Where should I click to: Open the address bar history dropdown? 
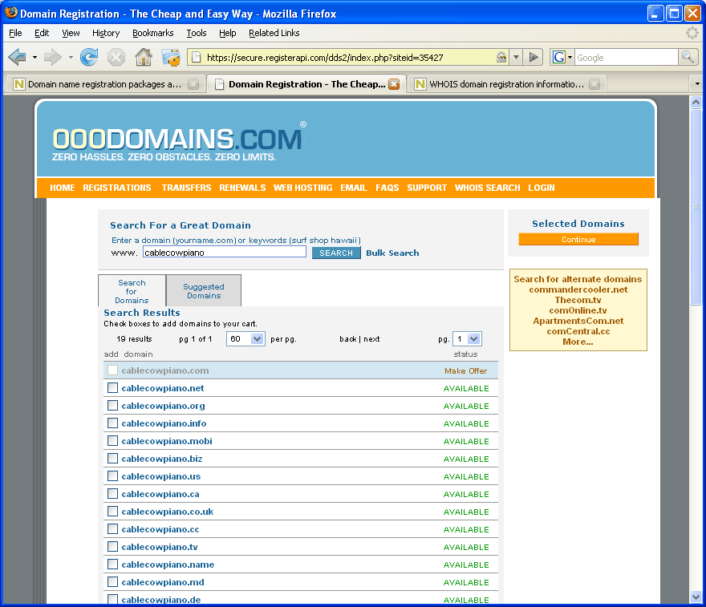pos(516,57)
